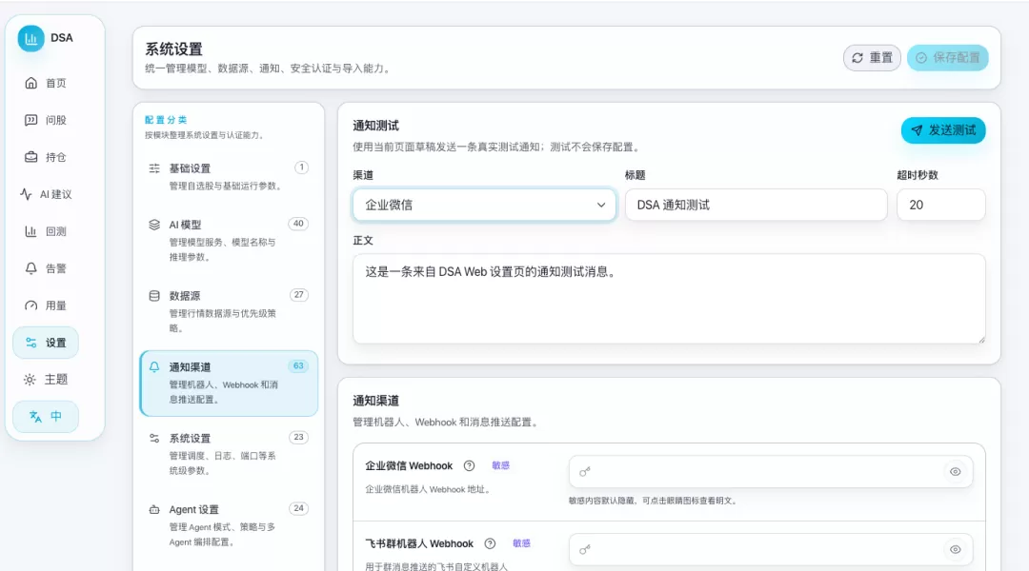
Task: Click the 24 count badge on Agent 设置
Action: 298,508
